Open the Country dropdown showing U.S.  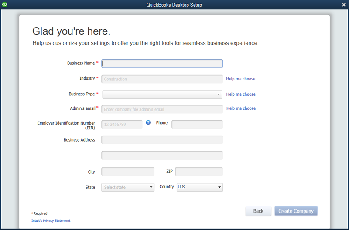[200, 187]
